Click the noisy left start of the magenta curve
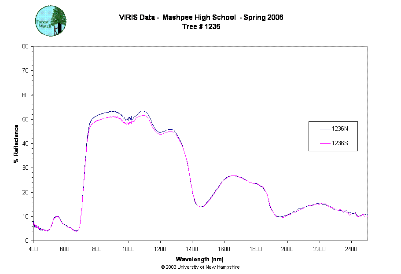The height and width of the screenshot is (274, 401). pos(36,226)
